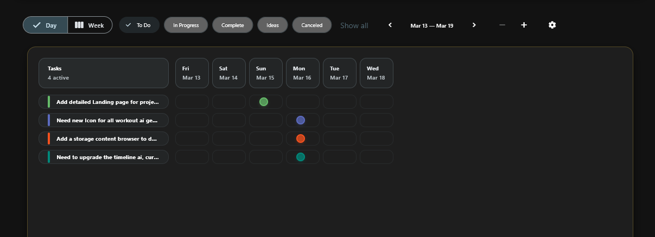Toggle the In Progress filter chip
The image size is (655, 237).
[x=186, y=25]
